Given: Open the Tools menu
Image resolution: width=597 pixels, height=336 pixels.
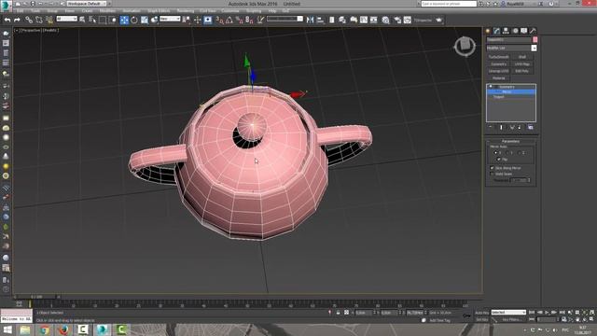Looking at the screenshot, I should pyautogui.click(x=35, y=11).
